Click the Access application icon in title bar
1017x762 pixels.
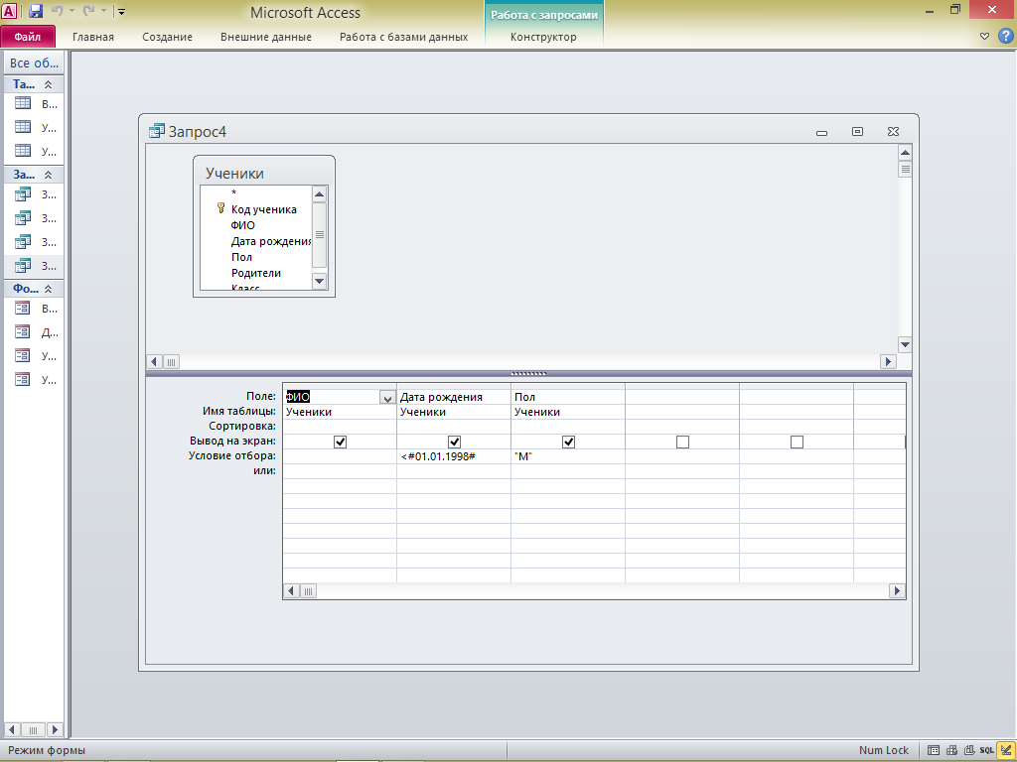[10, 10]
